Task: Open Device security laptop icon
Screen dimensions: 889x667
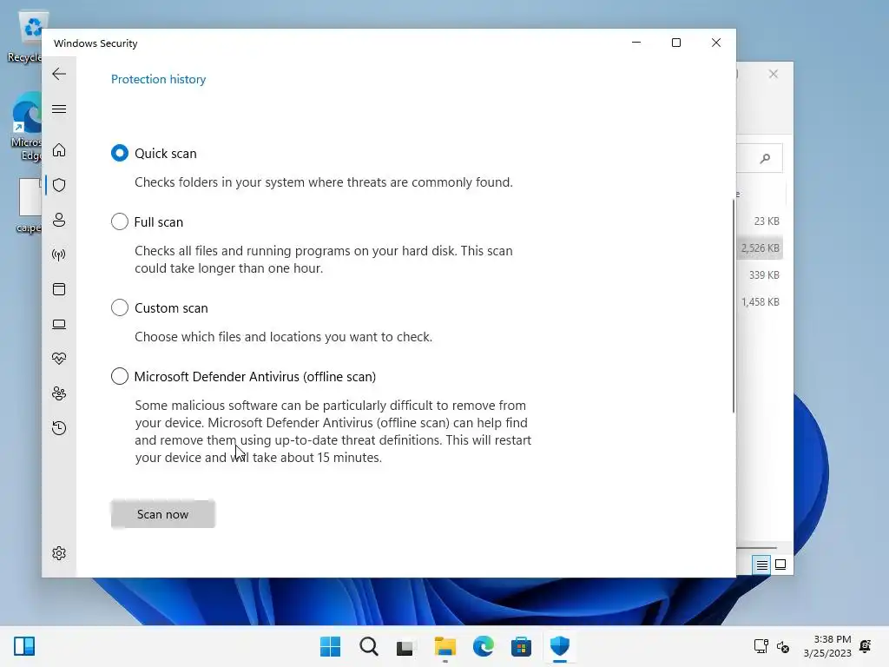Action: pyautogui.click(x=59, y=325)
